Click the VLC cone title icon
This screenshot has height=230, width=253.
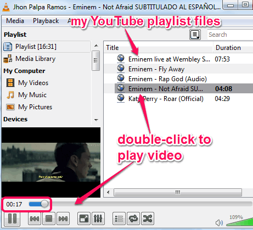[x=6, y=7]
